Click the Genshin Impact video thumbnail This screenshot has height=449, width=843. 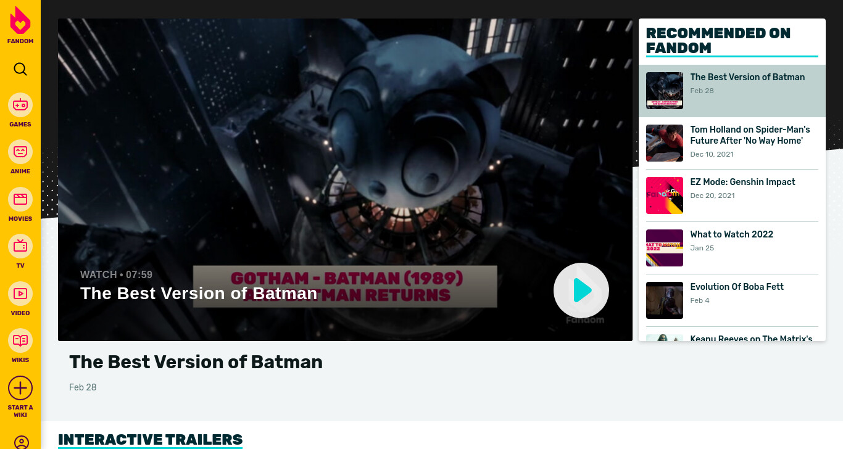(x=665, y=196)
